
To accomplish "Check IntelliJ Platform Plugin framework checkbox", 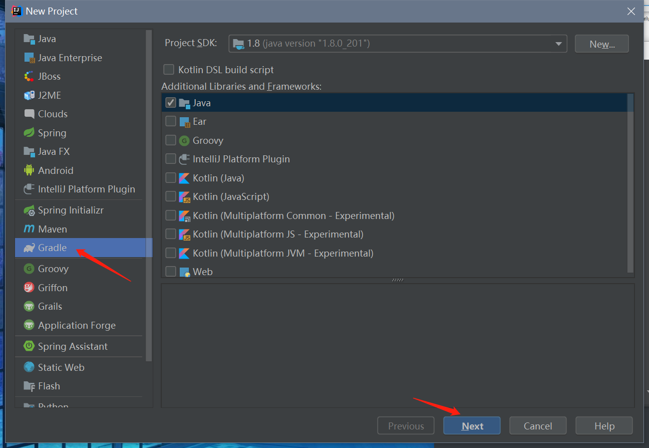I will point(171,159).
